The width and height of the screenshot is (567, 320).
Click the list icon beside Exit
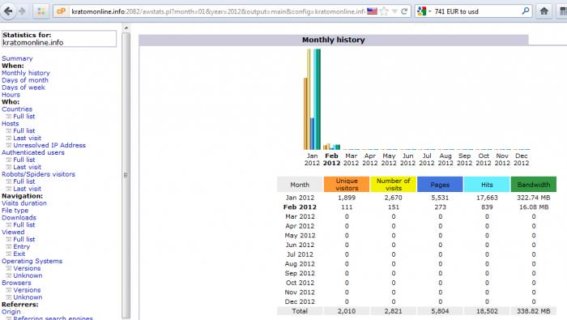pyautogui.click(x=9, y=254)
